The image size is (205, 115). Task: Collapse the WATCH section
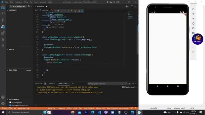7,50
